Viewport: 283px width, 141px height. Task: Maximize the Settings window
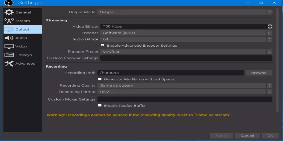(x=261, y=2)
